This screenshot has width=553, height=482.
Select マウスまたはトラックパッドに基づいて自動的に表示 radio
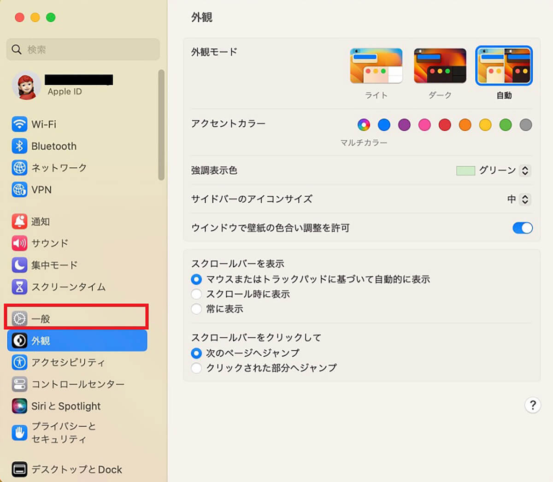tap(196, 279)
